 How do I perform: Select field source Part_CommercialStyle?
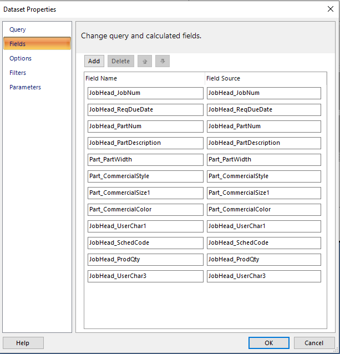tap(264, 176)
